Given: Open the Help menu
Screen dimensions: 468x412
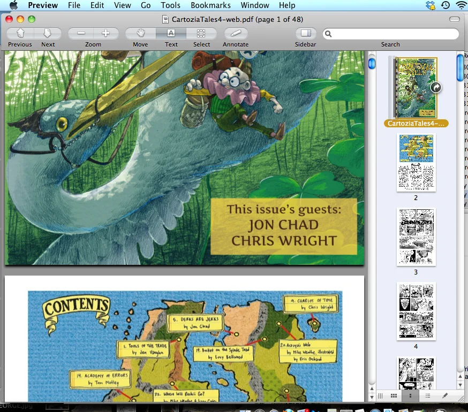Looking at the screenshot, I should coord(287,5).
